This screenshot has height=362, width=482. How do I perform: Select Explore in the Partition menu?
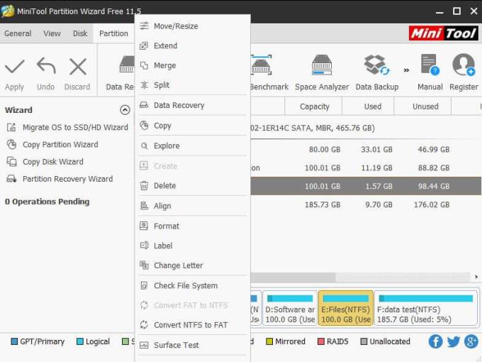click(x=192, y=146)
